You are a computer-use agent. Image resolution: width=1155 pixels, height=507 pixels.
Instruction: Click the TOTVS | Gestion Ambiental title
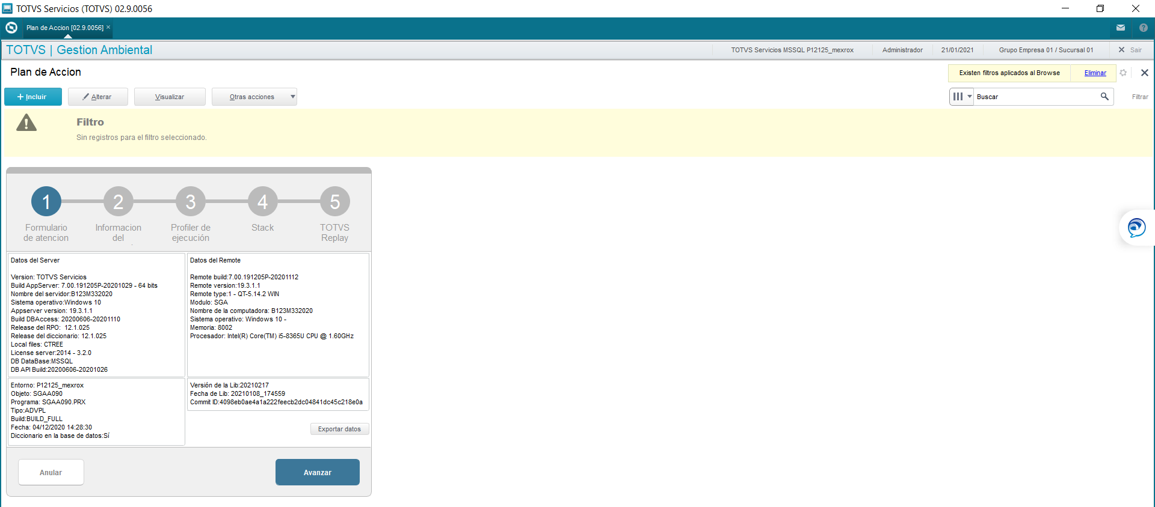pos(79,50)
